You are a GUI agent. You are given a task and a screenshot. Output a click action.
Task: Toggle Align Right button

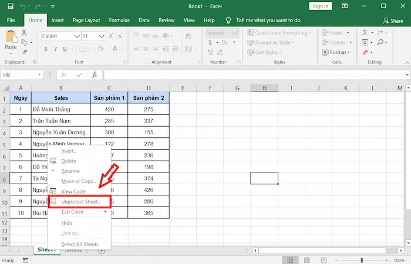(x=155, y=49)
